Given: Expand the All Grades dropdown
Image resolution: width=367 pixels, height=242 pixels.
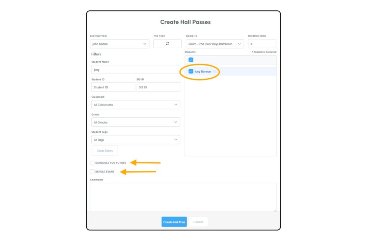Looking at the screenshot, I should click(x=135, y=122).
